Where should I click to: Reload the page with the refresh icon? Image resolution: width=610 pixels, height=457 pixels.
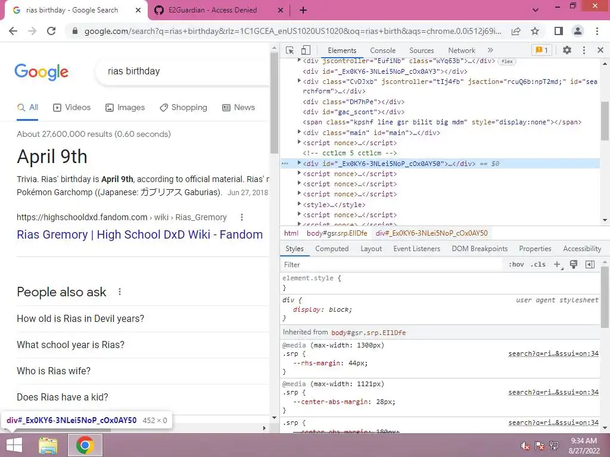point(51,31)
